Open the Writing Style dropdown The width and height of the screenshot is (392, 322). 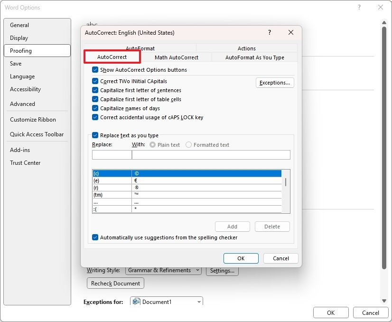(164, 270)
